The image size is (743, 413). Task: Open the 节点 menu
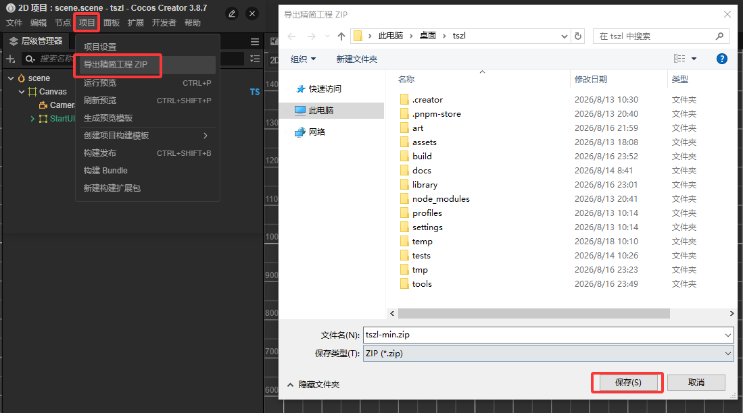[63, 23]
